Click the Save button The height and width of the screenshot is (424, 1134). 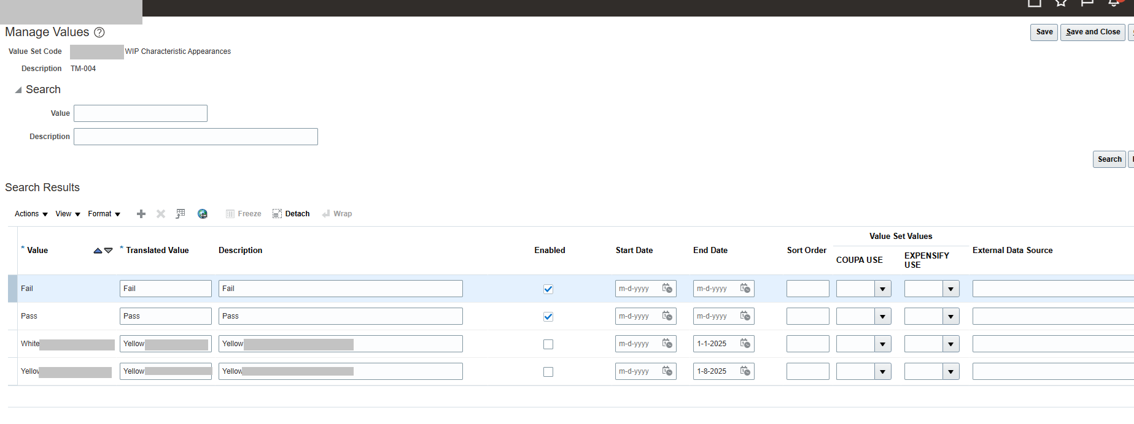[x=1044, y=32]
